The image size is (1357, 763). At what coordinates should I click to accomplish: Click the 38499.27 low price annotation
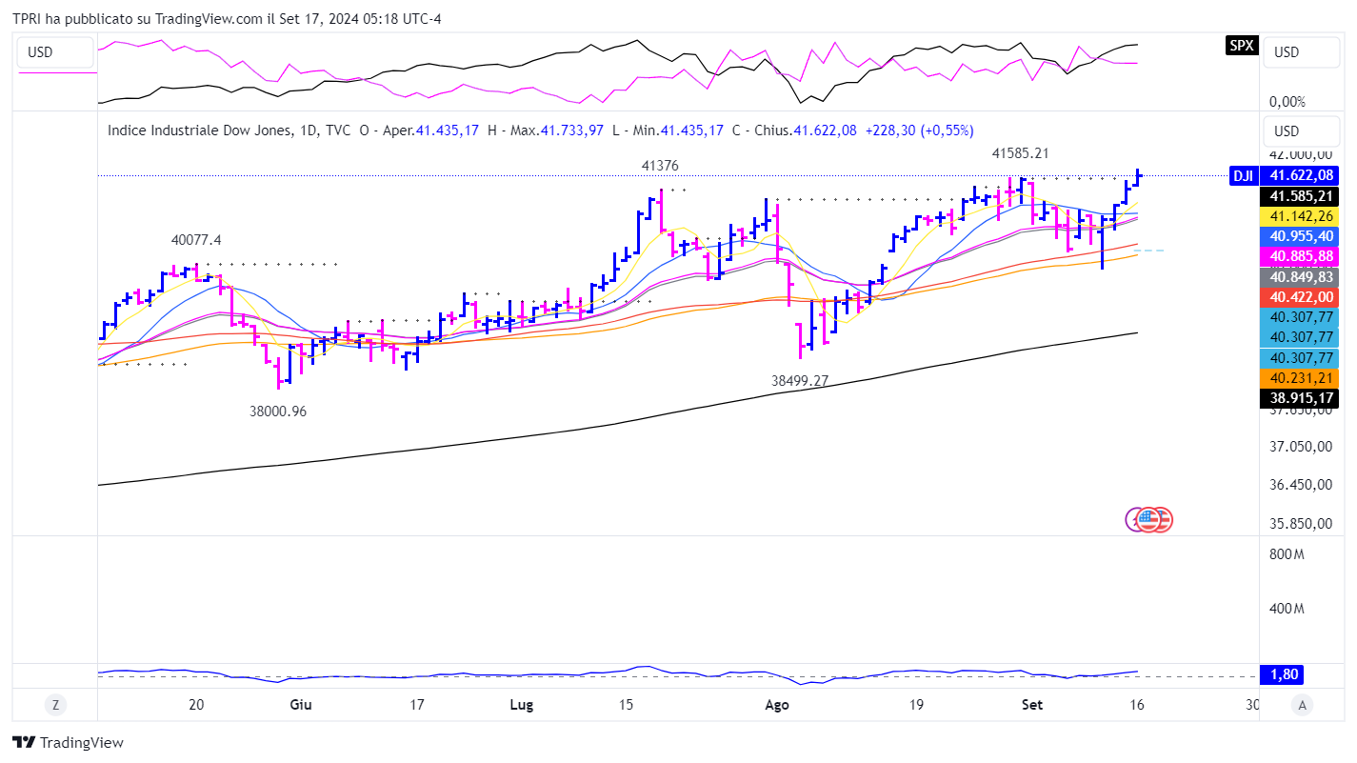(800, 380)
